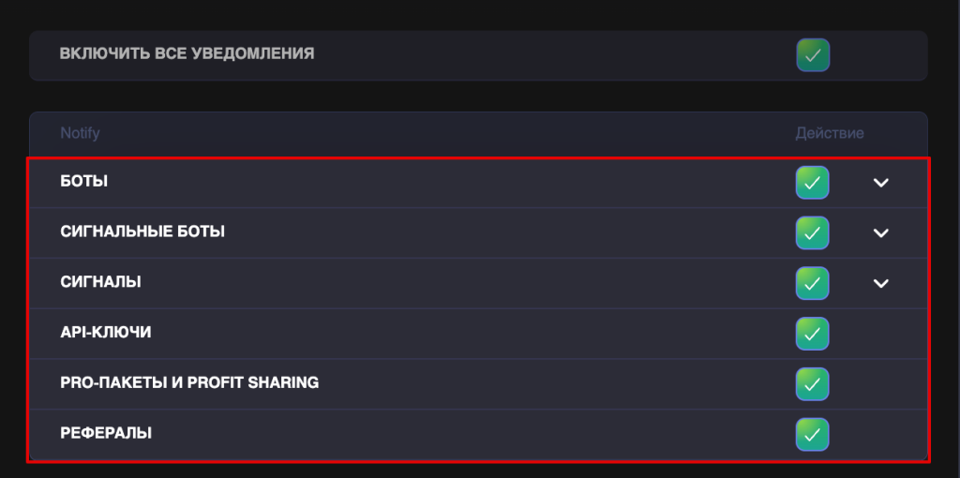Click the БОТЫ row label
Viewport: 960px width, 478px height.
click(x=83, y=182)
